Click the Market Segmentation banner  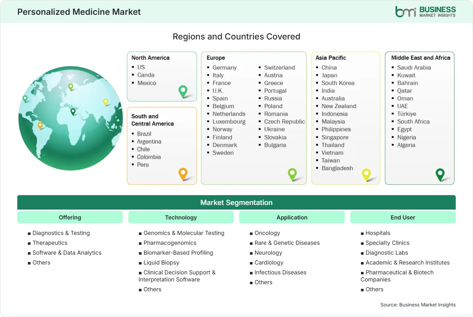point(236,203)
